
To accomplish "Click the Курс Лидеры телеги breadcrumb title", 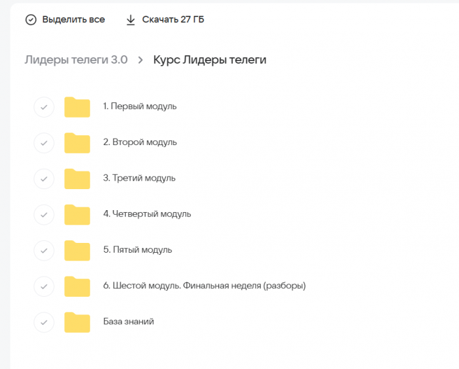I will point(210,60).
